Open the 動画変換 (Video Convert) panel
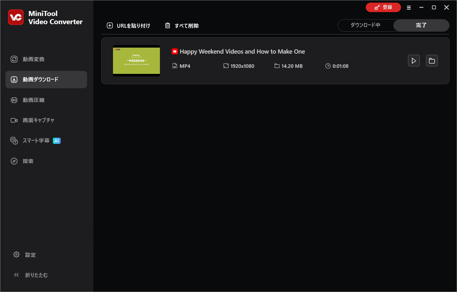This screenshot has width=457, height=292. (32, 59)
